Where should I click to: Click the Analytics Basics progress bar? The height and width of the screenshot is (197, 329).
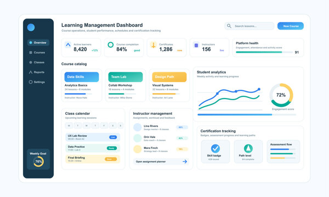click(78, 94)
